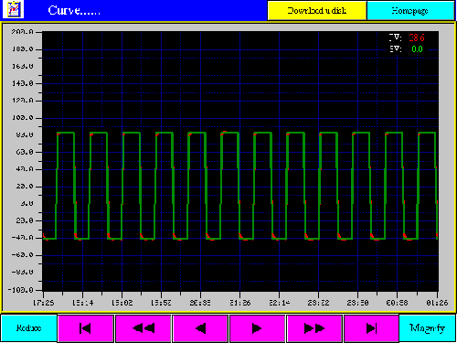Click the 22:14 time axis label
The image size is (457, 343).
280,303
